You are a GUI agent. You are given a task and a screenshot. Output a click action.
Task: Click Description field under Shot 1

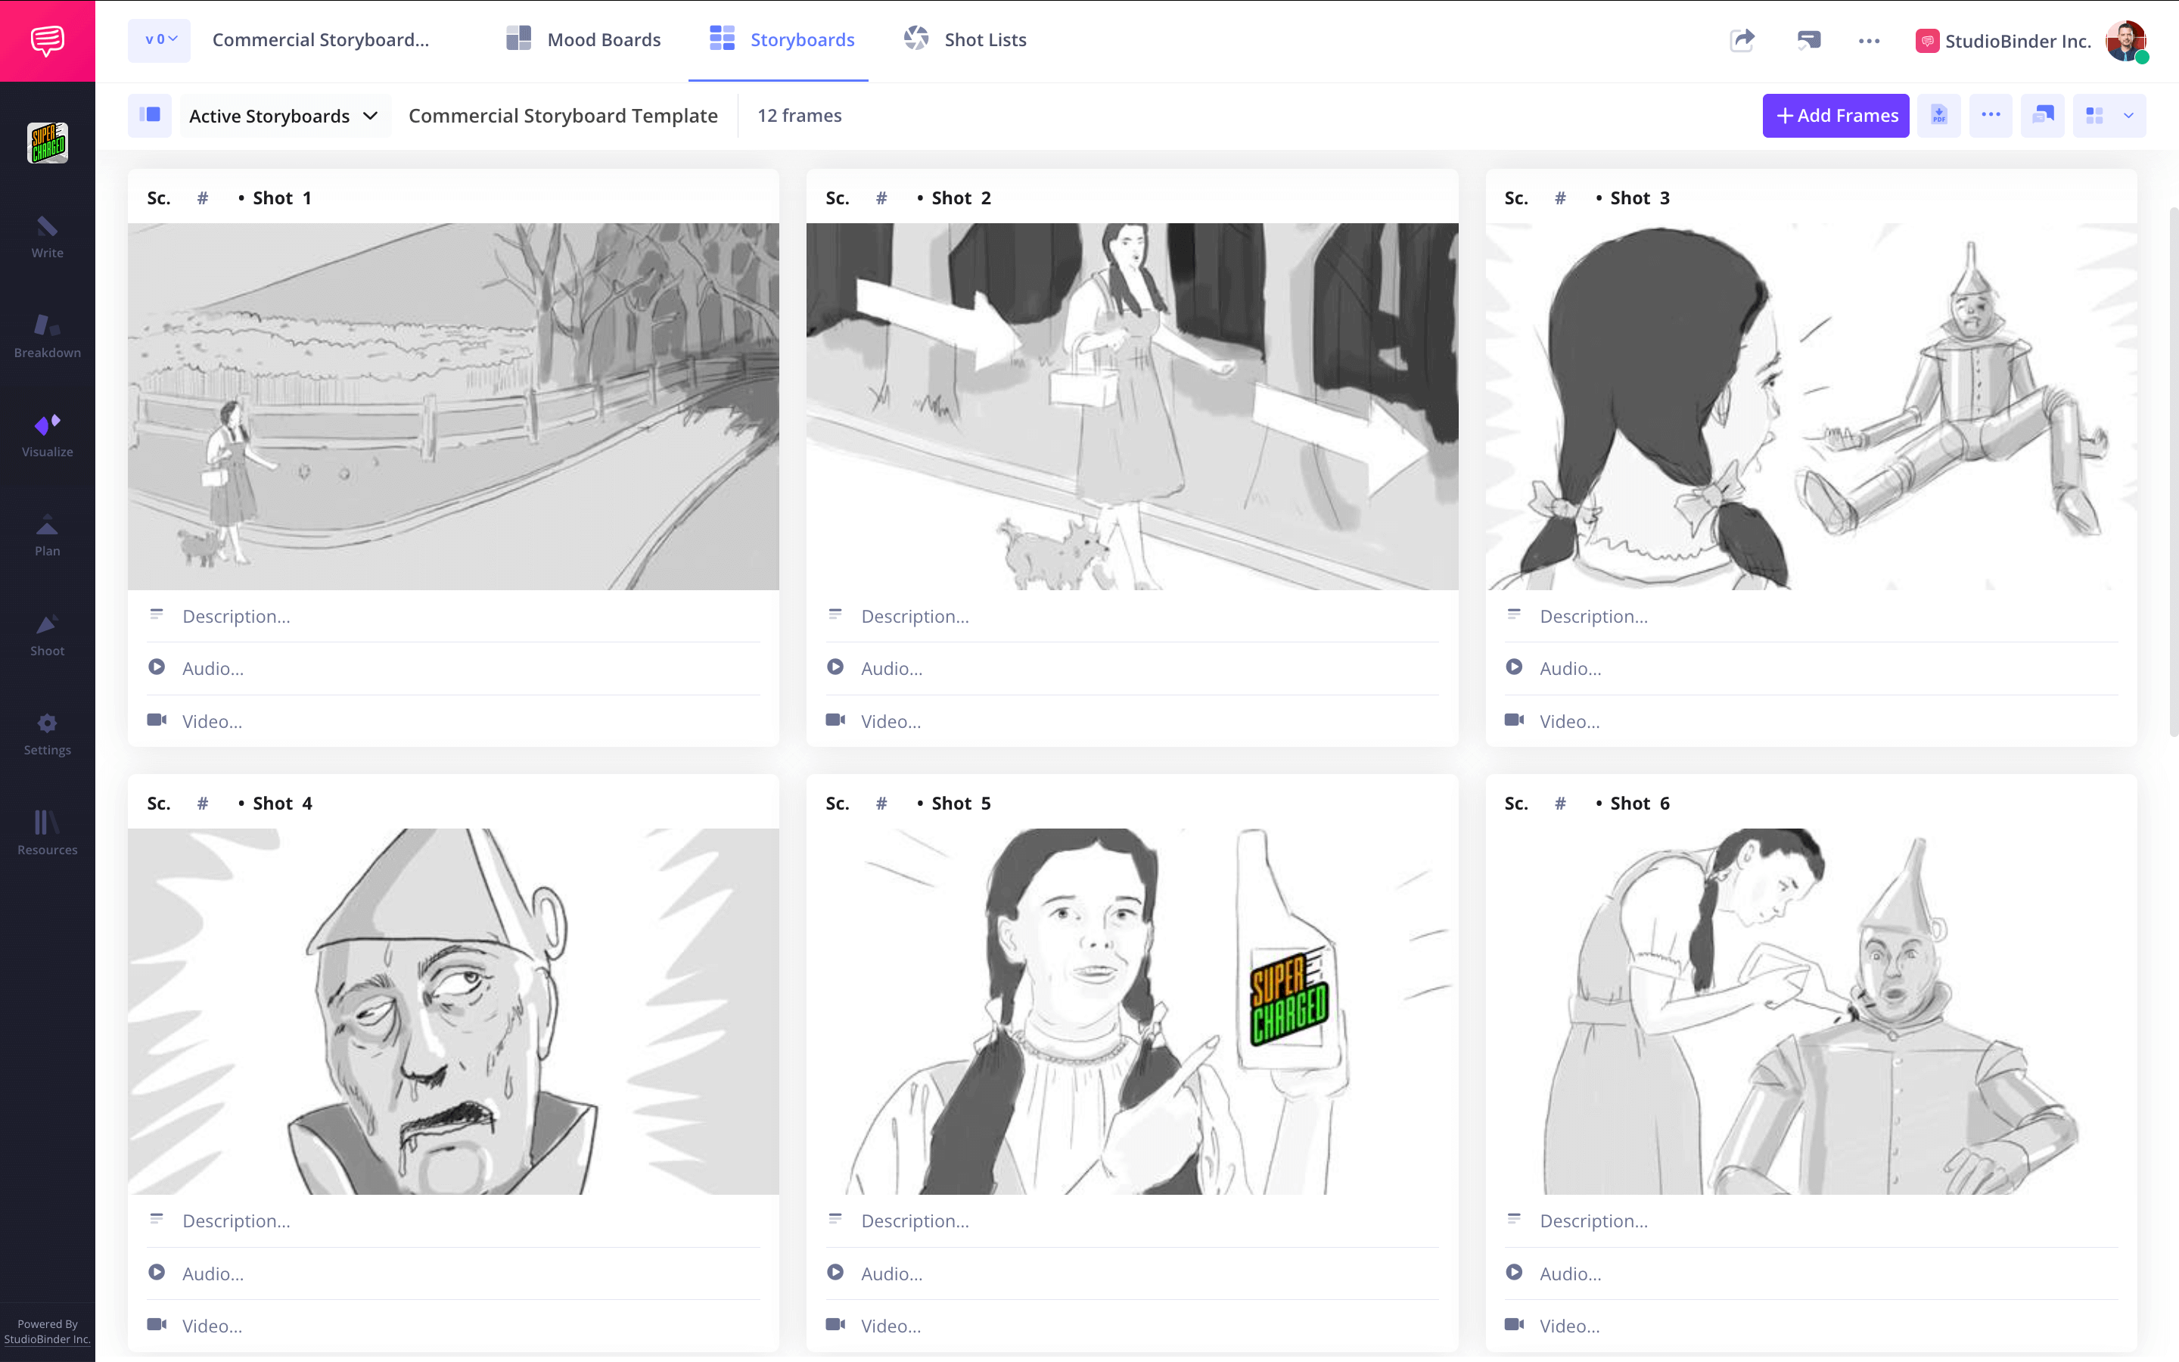(x=453, y=615)
